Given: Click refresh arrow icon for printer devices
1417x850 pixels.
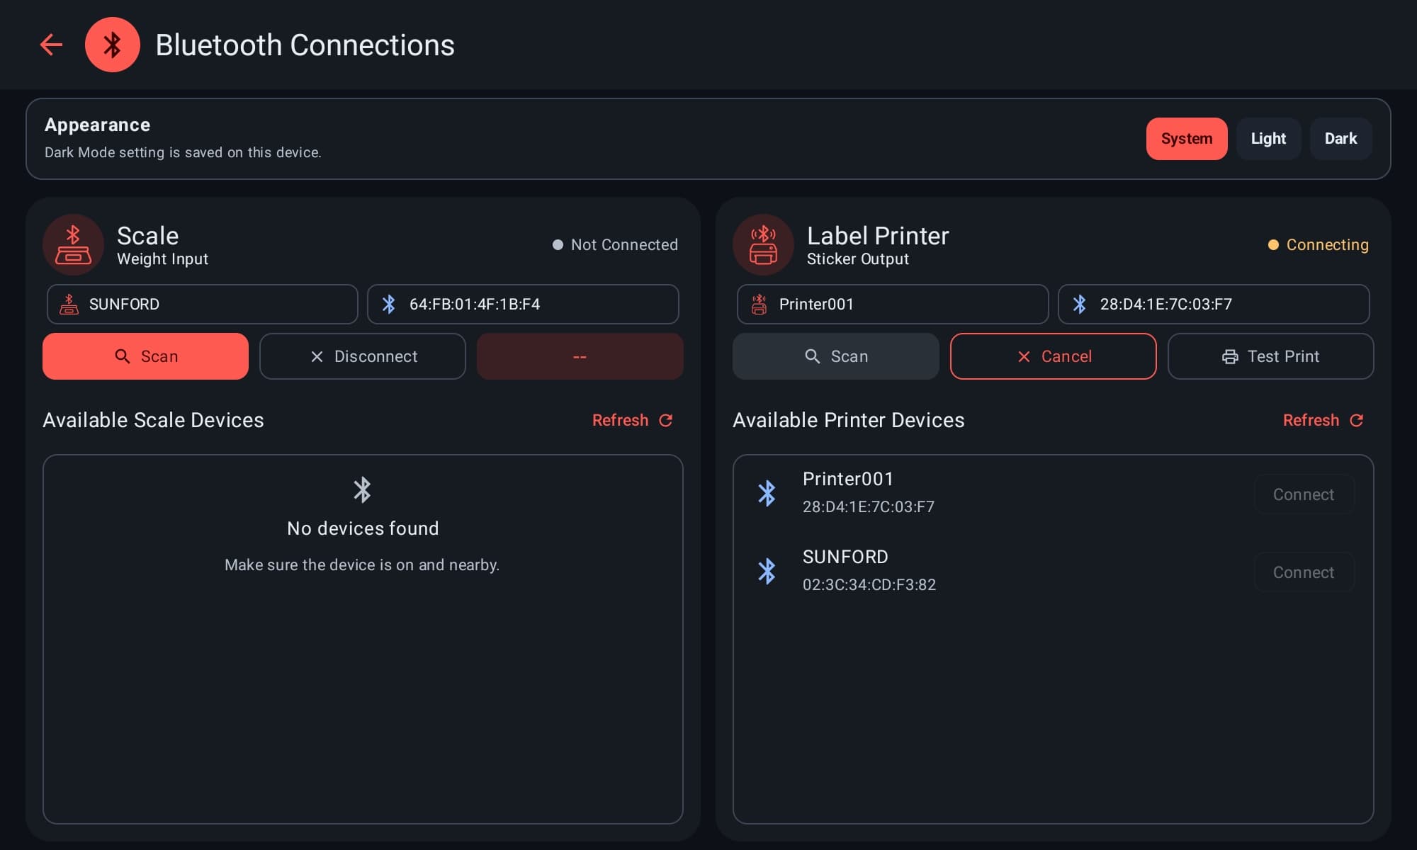Looking at the screenshot, I should pos(1356,420).
